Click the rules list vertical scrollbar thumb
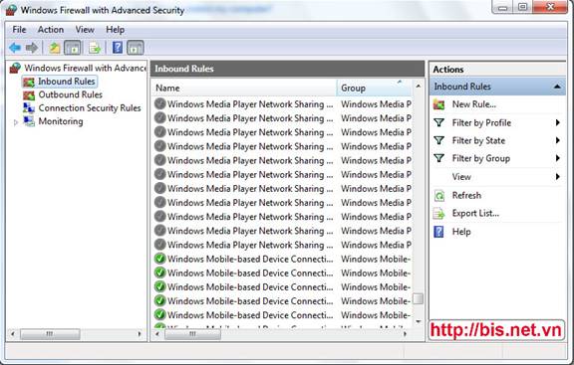Image resolution: width=574 pixels, height=365 pixels. tap(419, 298)
